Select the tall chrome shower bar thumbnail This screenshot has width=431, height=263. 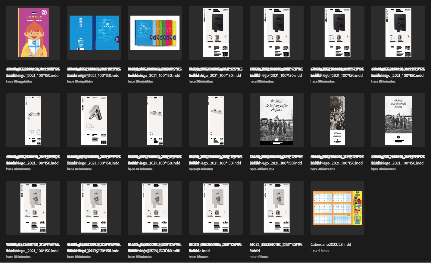155,120
